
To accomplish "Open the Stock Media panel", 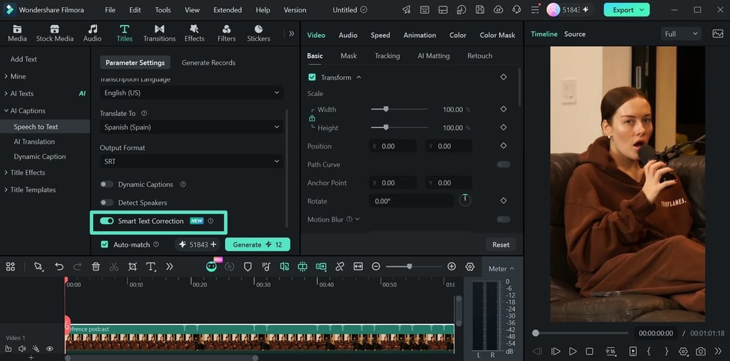I will click(55, 33).
